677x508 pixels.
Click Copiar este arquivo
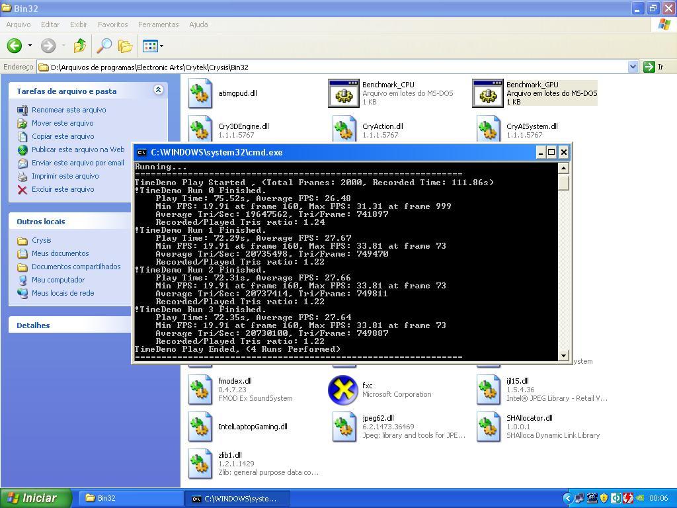click(x=63, y=136)
